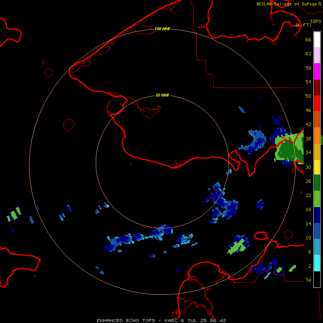Image resolution: width=323 pixels, height=323 pixels.
Task: Click the Enhanced Echo Tops KAEC caption
Action: (x=161, y=320)
